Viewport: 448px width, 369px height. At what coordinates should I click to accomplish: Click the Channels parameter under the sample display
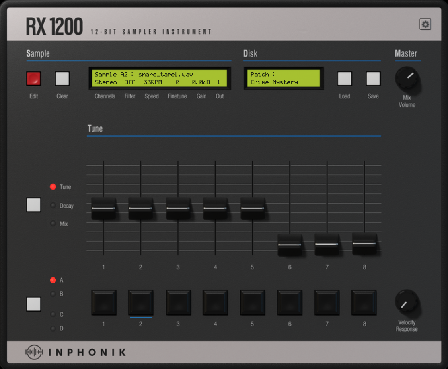point(105,96)
